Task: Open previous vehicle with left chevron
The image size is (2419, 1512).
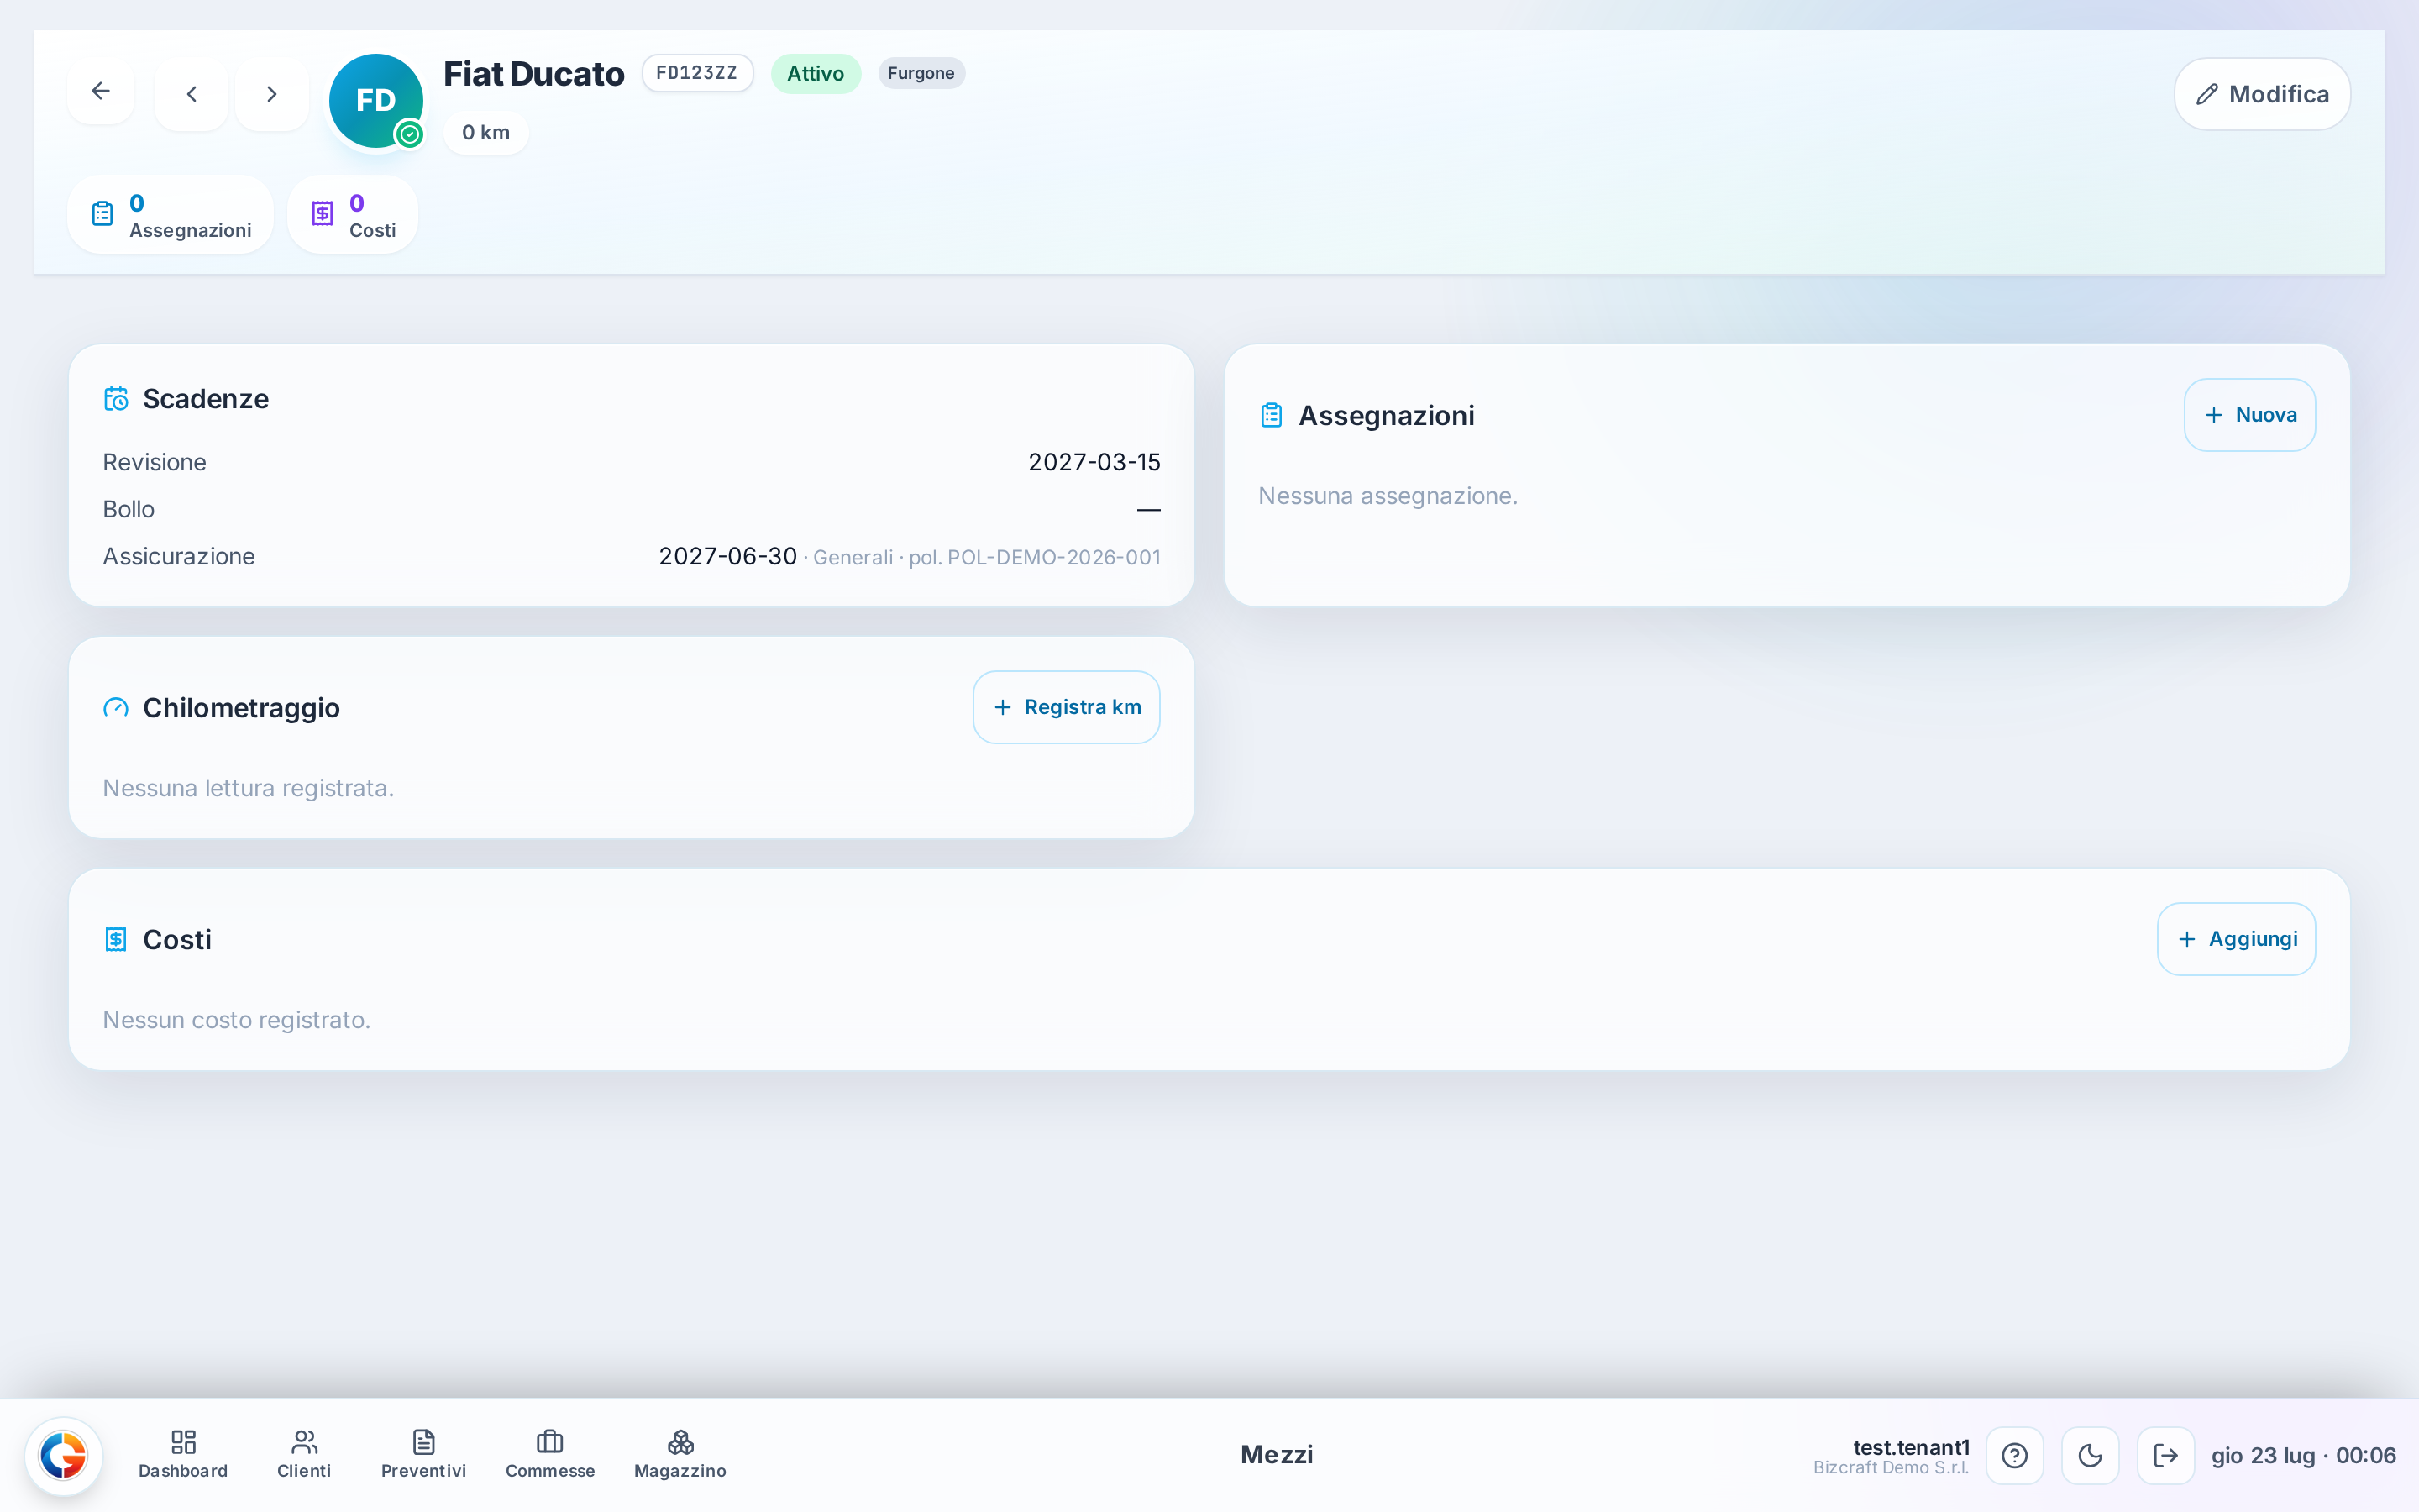Action: (x=191, y=94)
